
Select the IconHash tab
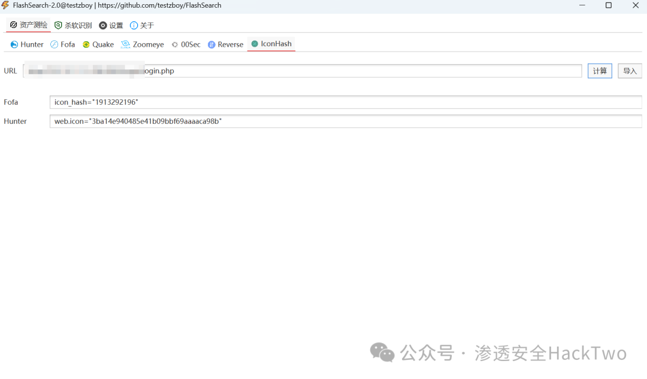(271, 44)
